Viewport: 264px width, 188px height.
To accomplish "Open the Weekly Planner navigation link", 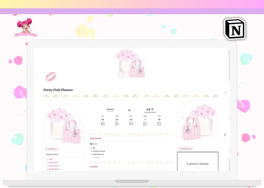I will tap(54, 166).
